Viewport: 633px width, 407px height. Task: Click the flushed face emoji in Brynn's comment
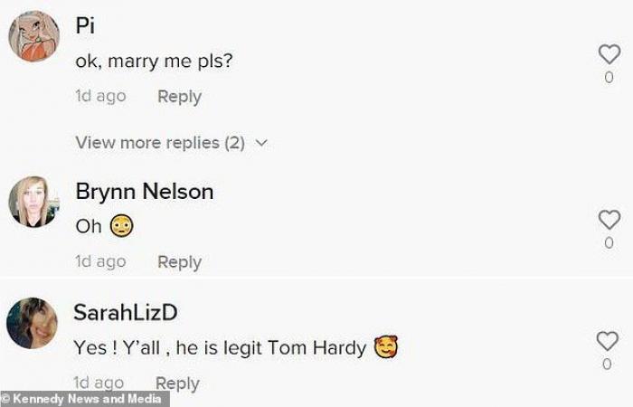[x=121, y=226]
